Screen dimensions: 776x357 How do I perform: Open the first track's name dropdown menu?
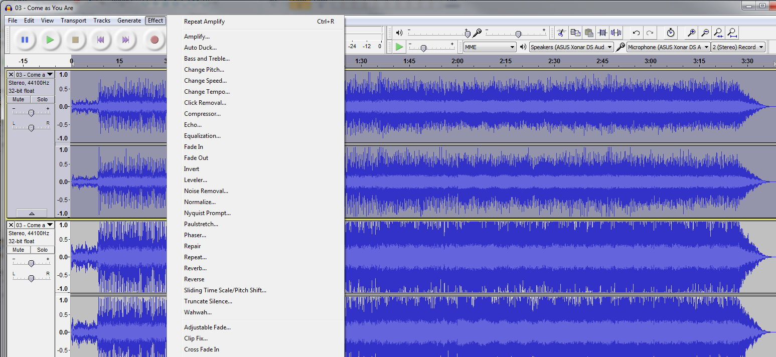coord(34,75)
